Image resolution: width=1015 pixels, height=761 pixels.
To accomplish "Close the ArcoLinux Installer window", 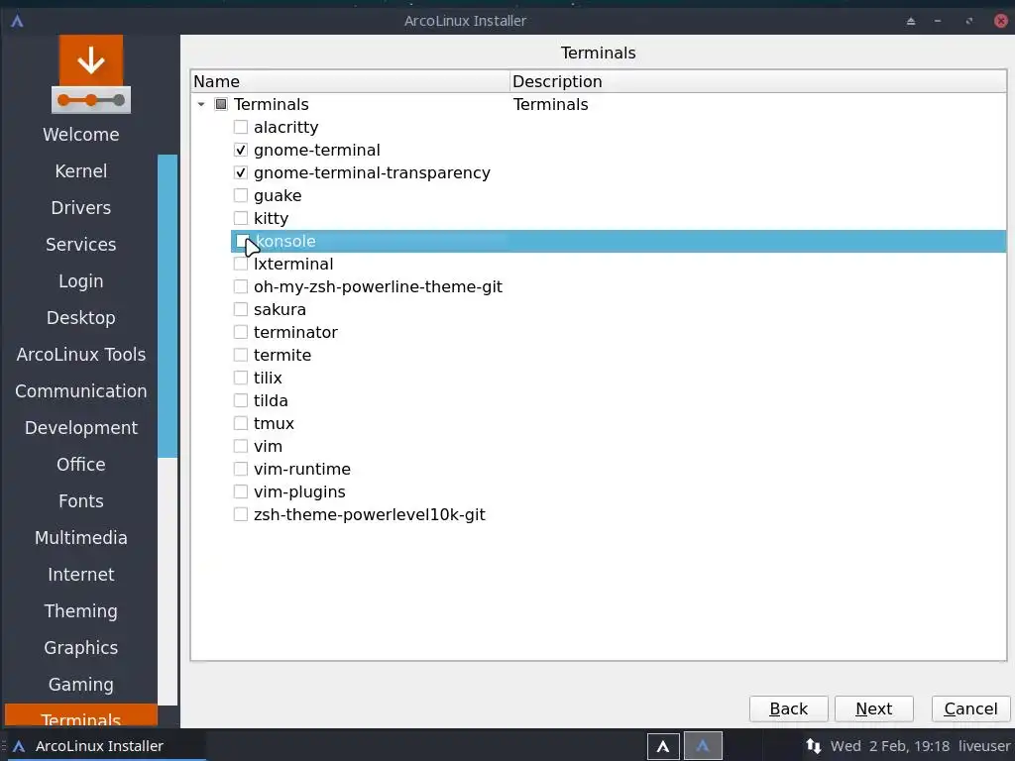I will click(1001, 22).
